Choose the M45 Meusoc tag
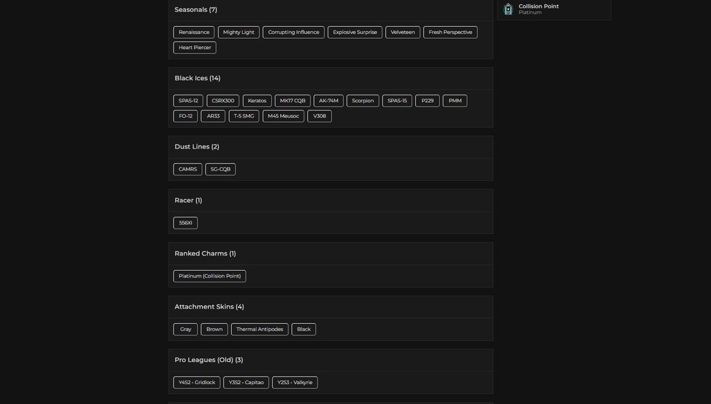 (284, 116)
